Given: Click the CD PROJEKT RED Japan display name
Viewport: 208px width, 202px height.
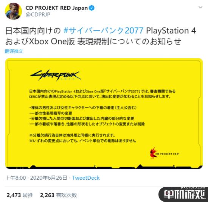Looking at the screenshot, I should [56, 8].
